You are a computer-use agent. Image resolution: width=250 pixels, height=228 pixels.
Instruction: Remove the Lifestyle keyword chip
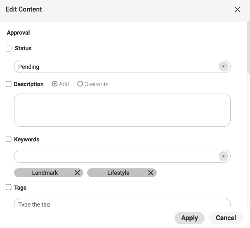point(151,173)
